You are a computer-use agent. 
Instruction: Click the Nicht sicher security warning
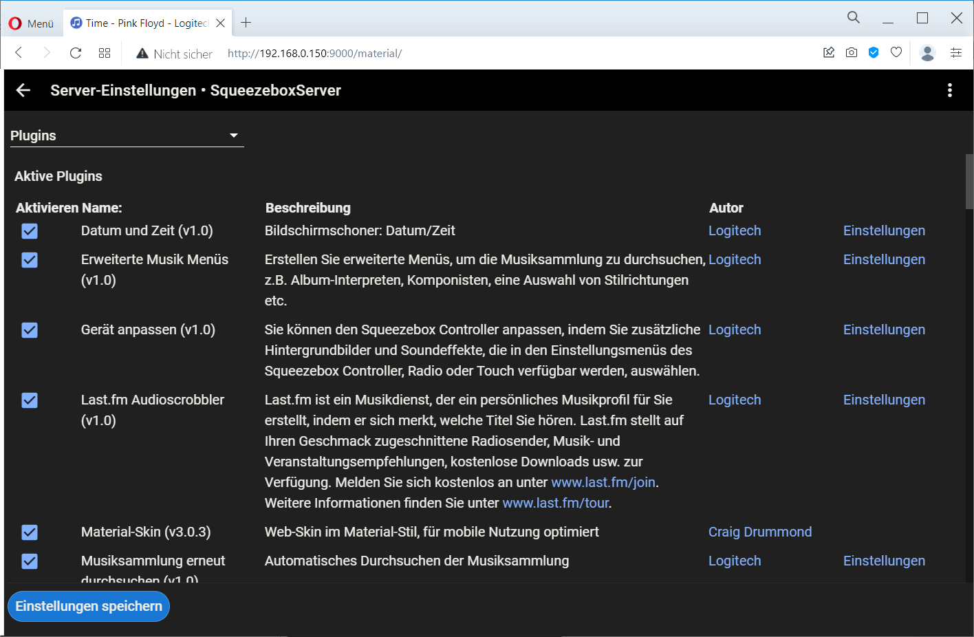pos(175,54)
